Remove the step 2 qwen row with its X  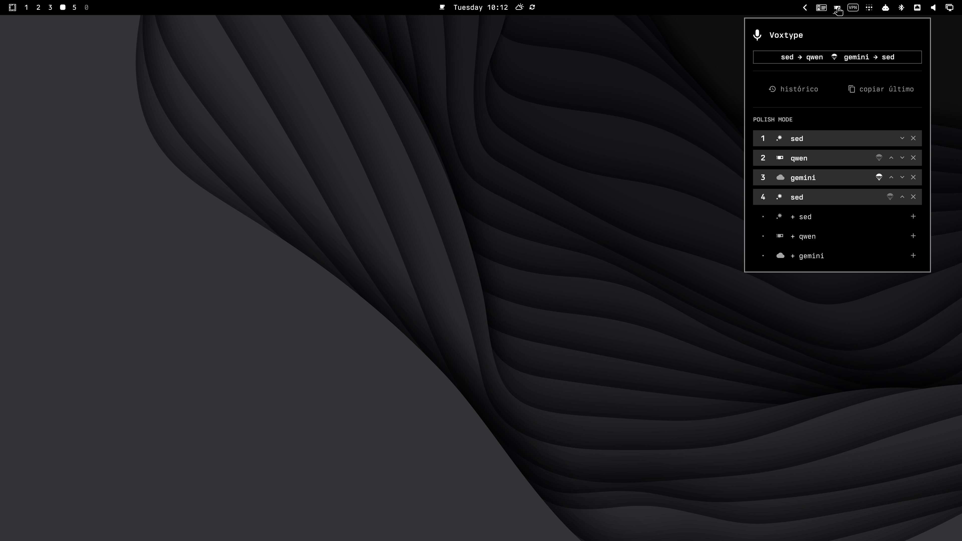[913, 158]
